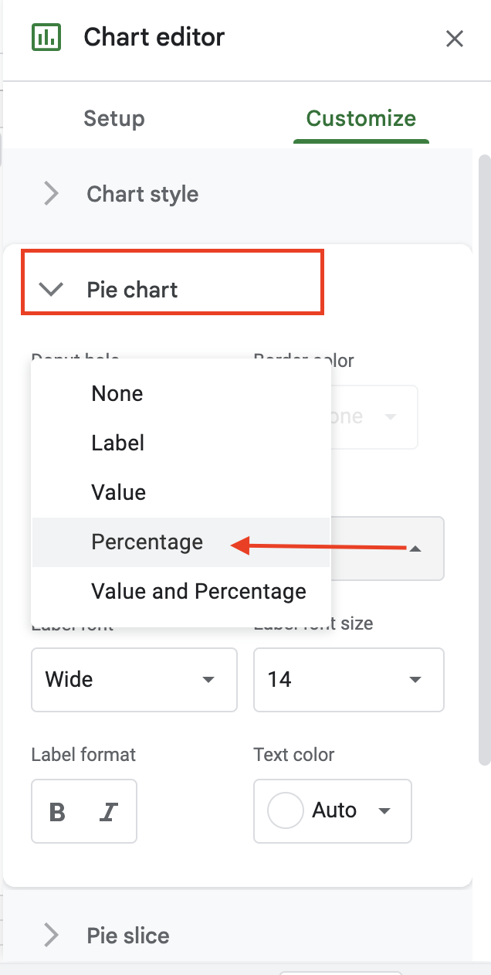Toggle italic label format
Viewport: 491px width, 975px height.
109,811
